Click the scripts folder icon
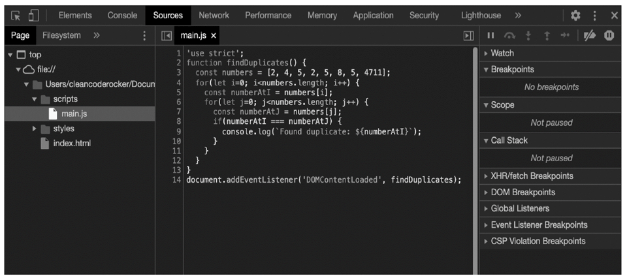This screenshot has width=627, height=280. (x=45, y=99)
